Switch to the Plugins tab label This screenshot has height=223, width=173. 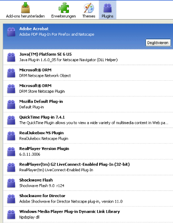point(108,16)
